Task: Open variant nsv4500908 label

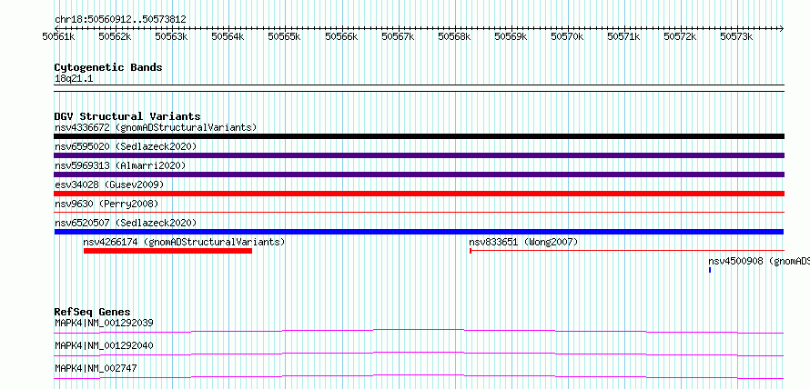Action: point(759,262)
